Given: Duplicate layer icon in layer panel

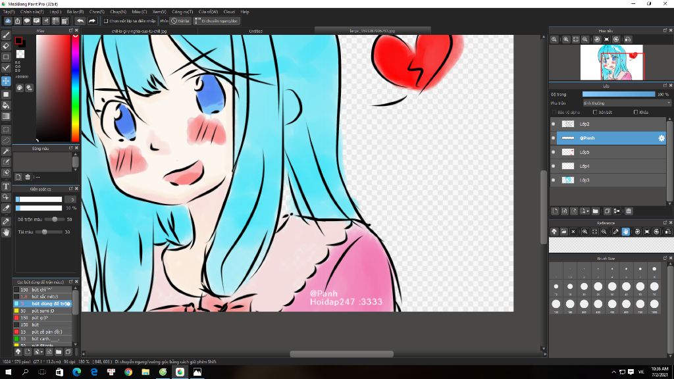Looking at the screenshot, I should click(x=607, y=211).
